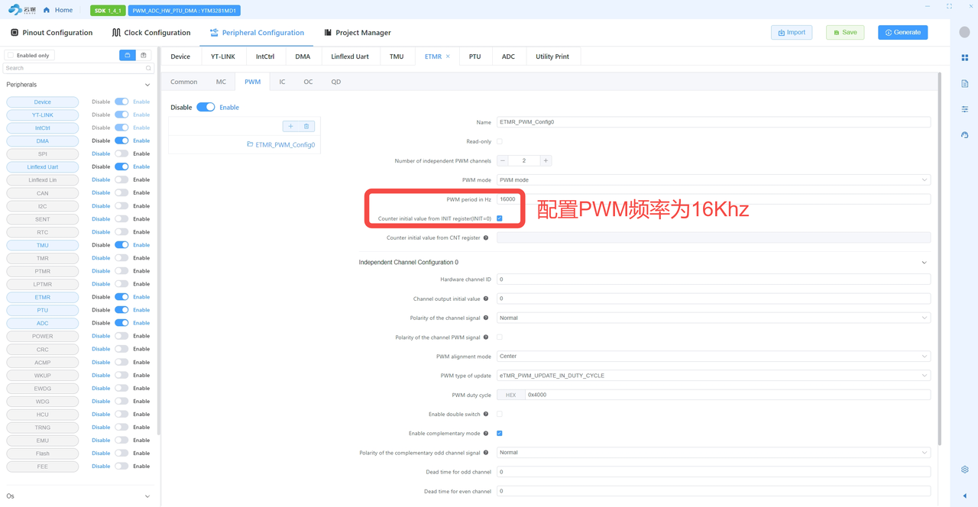Screen dimensions: 978x507
Task: Select the ETMR peripheral in the list
Action: click(43, 297)
